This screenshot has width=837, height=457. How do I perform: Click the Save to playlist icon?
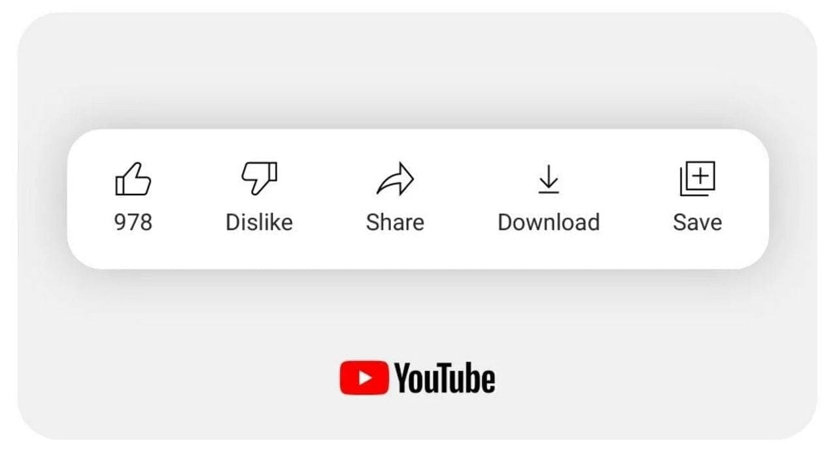[698, 179]
